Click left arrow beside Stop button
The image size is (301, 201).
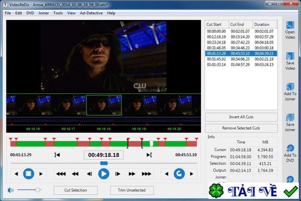pyautogui.click(x=16, y=174)
